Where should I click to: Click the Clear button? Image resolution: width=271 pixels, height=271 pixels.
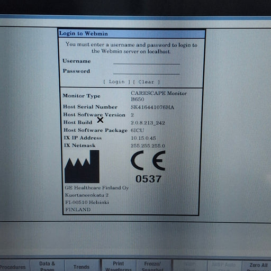(x=147, y=82)
